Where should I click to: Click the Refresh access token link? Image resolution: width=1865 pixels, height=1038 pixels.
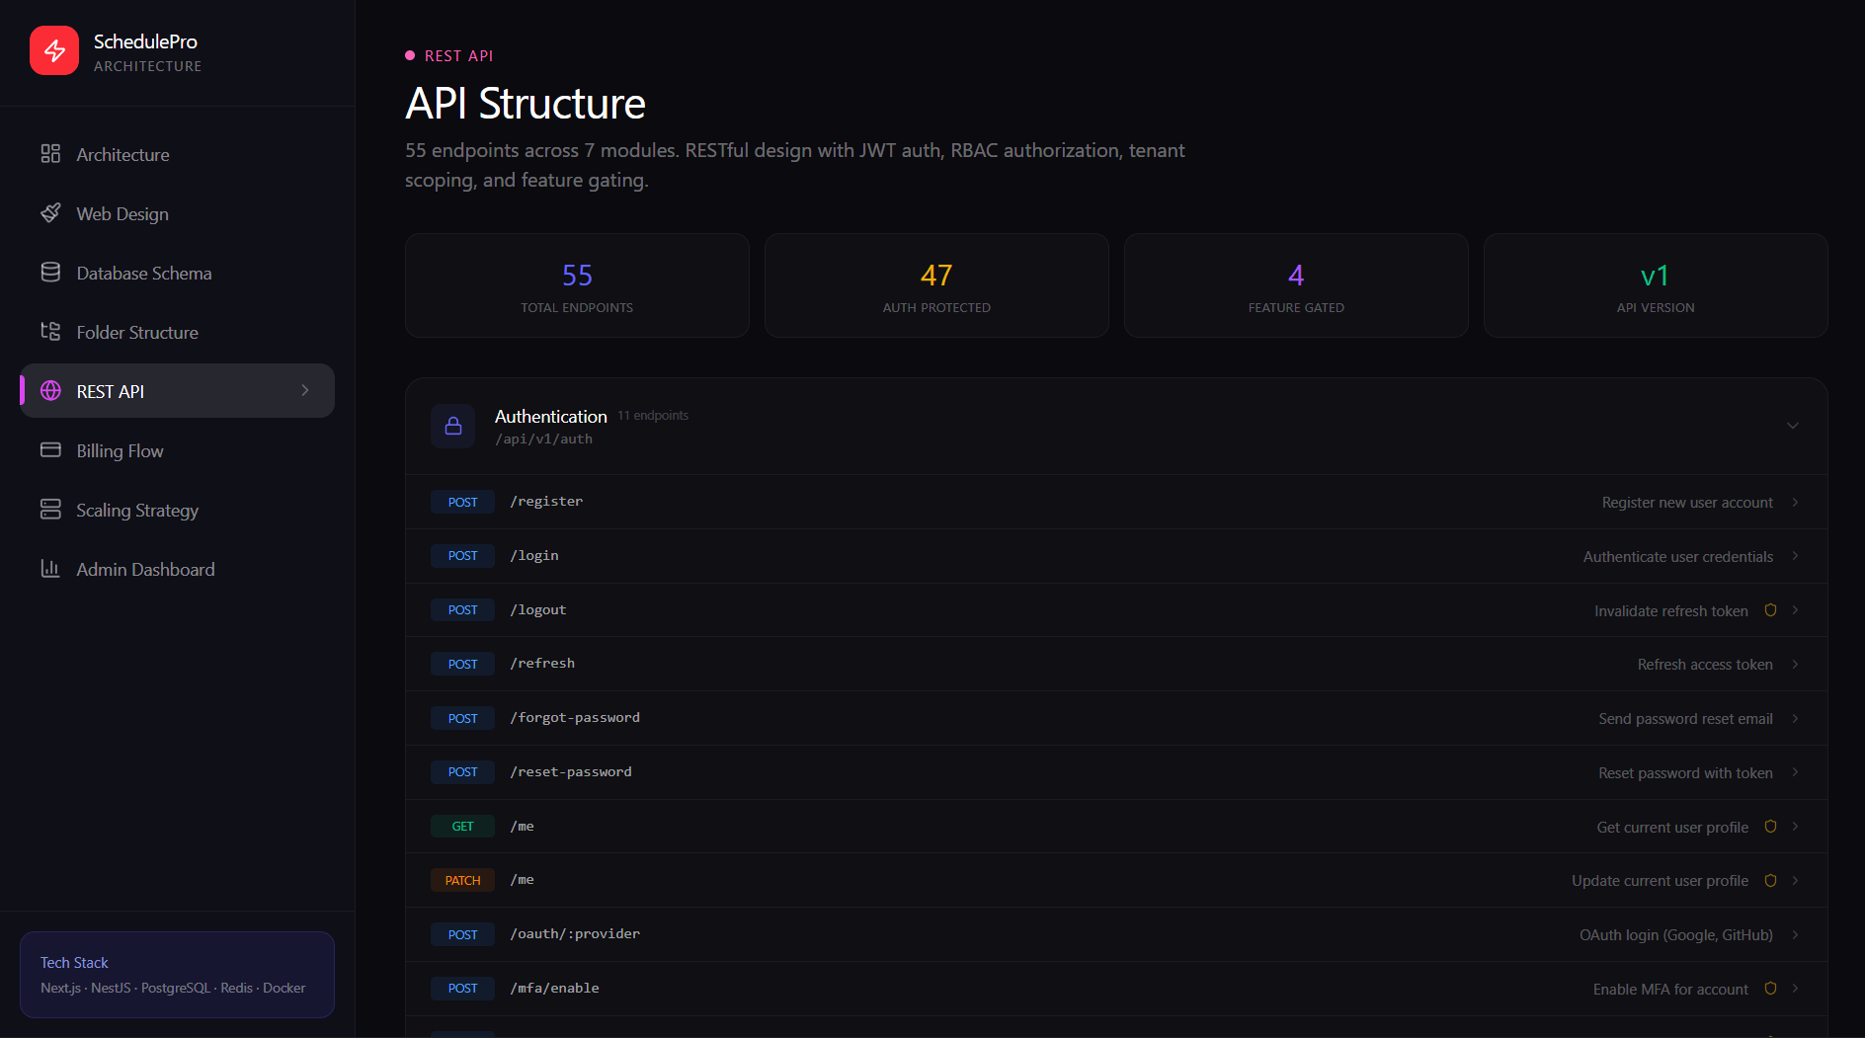click(x=1705, y=664)
